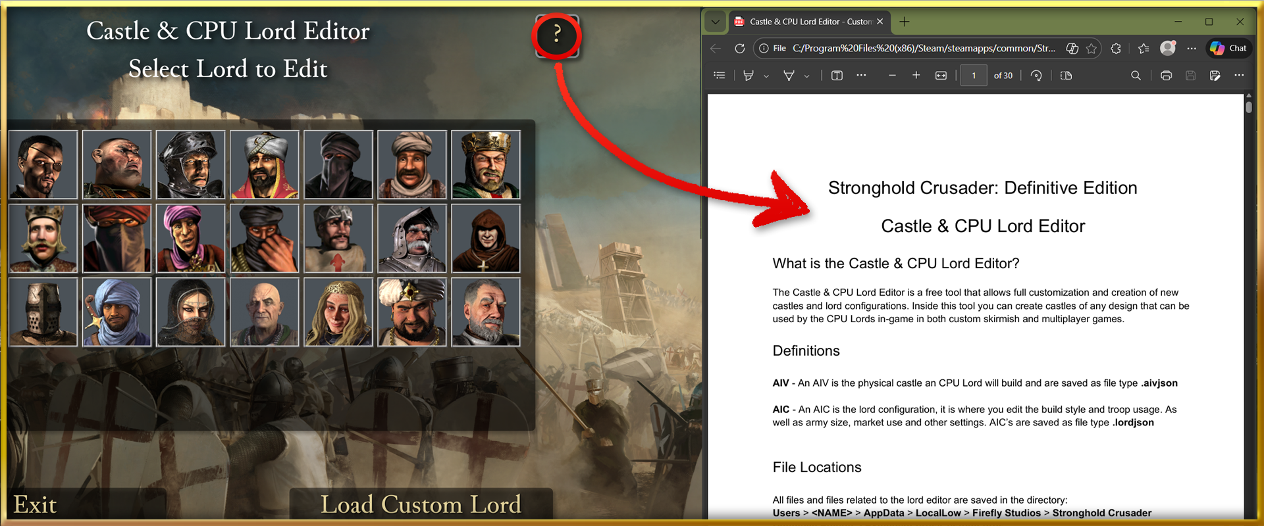1264x526 pixels.
Task: Star this page as a favorite
Action: coord(1091,48)
